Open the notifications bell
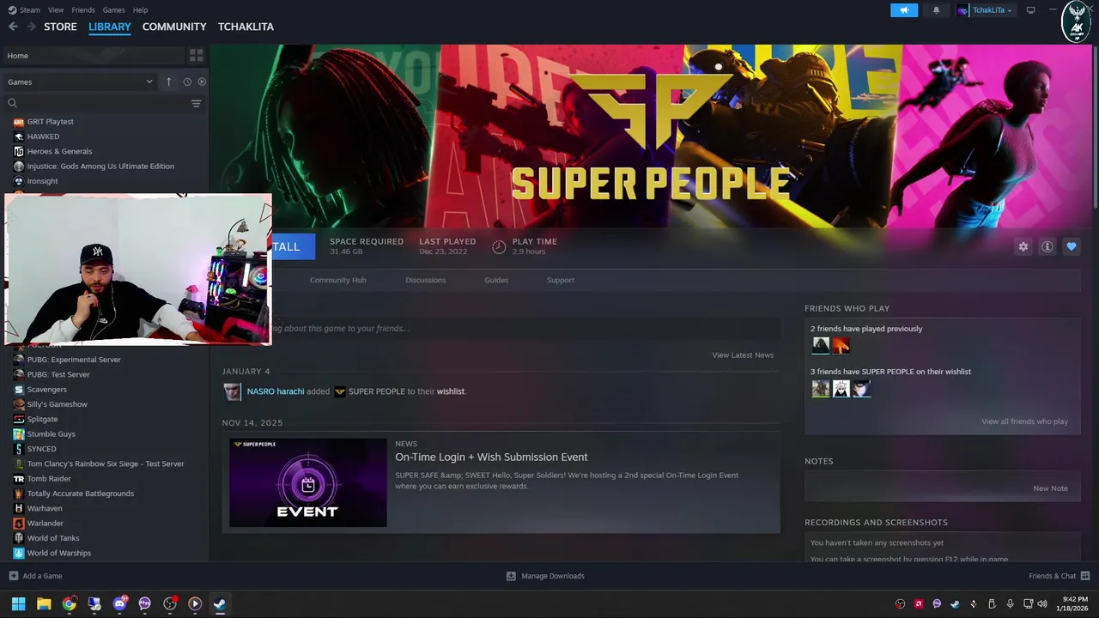 pos(936,10)
